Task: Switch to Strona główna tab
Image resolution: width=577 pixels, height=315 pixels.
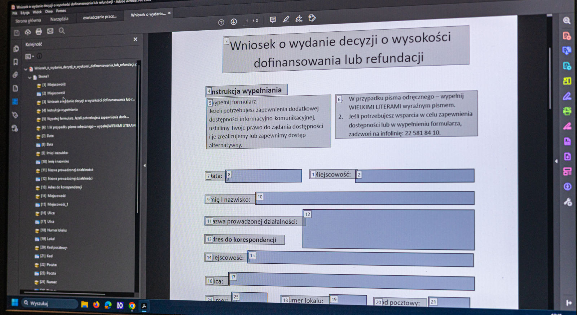Action: (28, 21)
